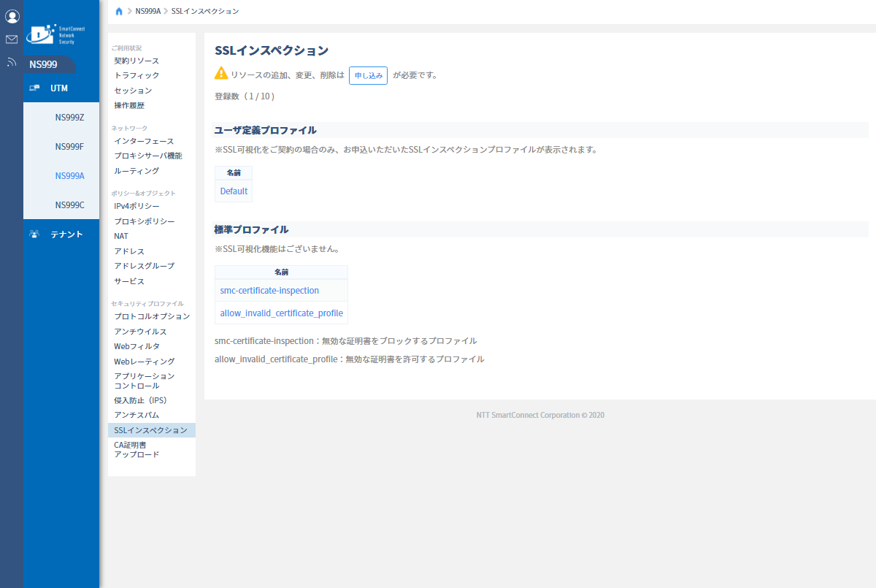Open allow_invalid_certificate_profile link
876x588 pixels.
click(x=281, y=313)
